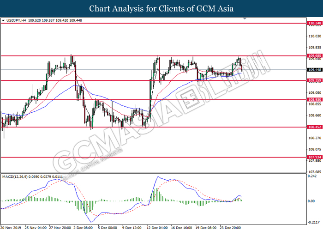Click the 108.075 price axis value
The image size is (323, 231).
(315, 149)
